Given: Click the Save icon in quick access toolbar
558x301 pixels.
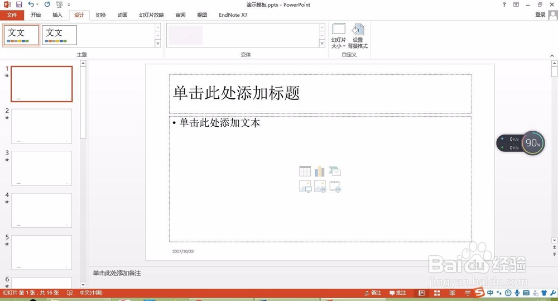Looking at the screenshot, I should click(x=19, y=4).
